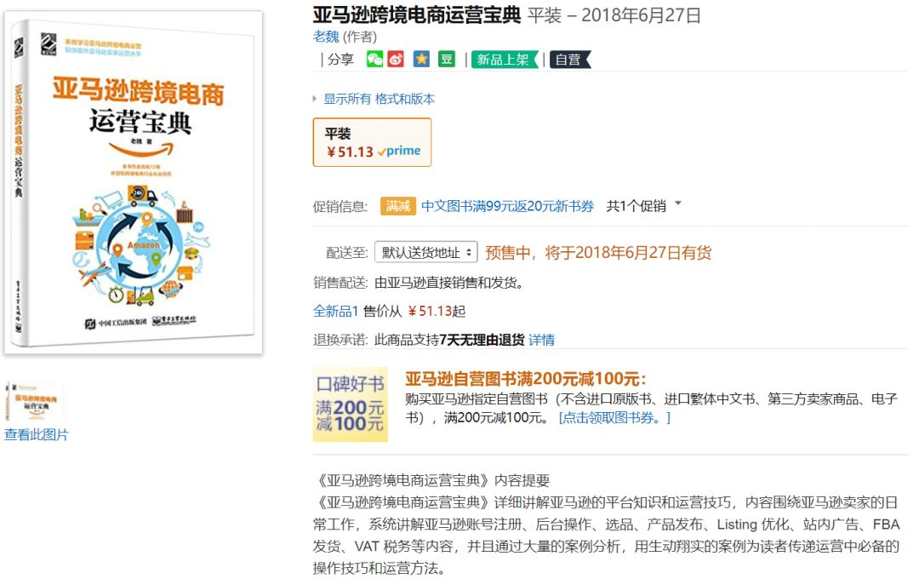Share the book via WeChat icon
Screen dimensions: 919x579
point(374,60)
